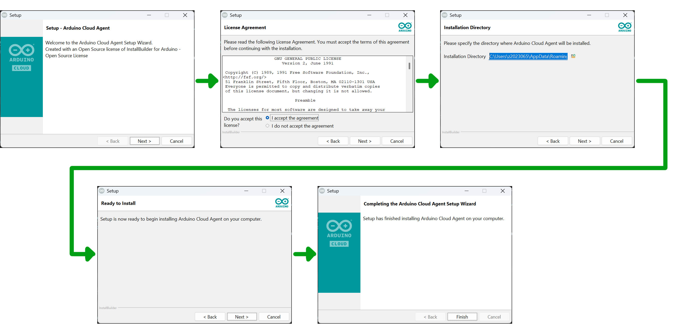
Task: Click Next in Ready to Install dialog
Action: tap(241, 317)
